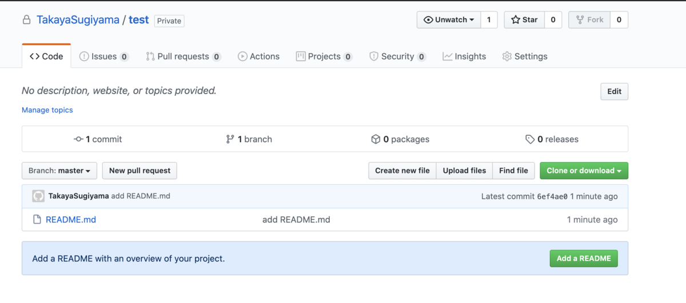Expand the Clone or download menu
686x303 pixels.
[x=584, y=170]
